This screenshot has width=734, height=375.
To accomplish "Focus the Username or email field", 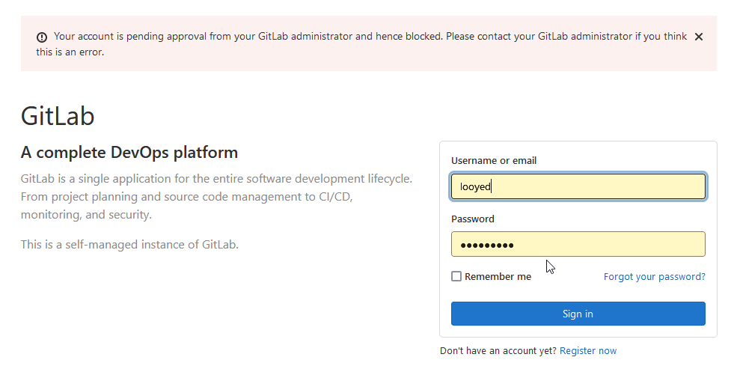I will (578, 187).
